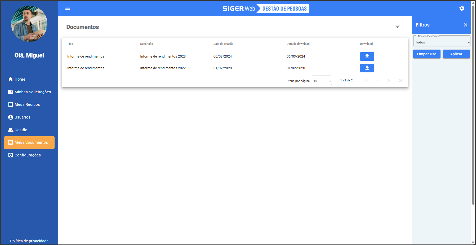Select the Informe de rendimentos 2023 description
The width and height of the screenshot is (476, 245).
[x=163, y=56]
